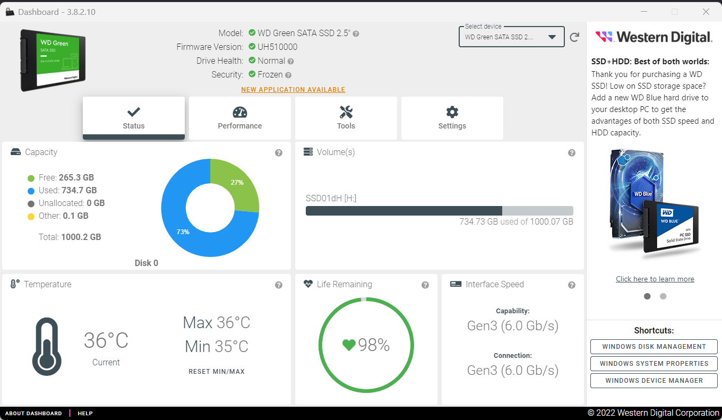Image resolution: width=722 pixels, height=420 pixels.
Task: Reset min/max temperature values
Action: tap(217, 372)
